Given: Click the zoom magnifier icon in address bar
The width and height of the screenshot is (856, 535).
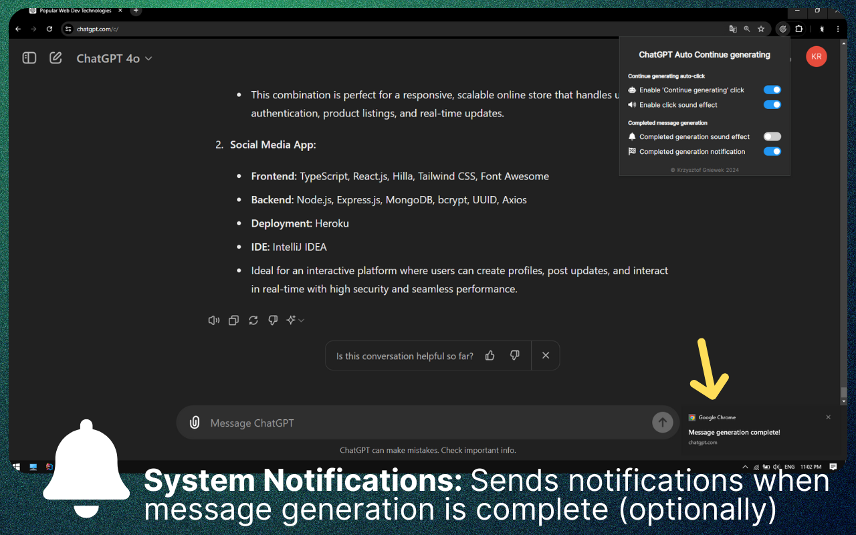Looking at the screenshot, I should [x=747, y=29].
